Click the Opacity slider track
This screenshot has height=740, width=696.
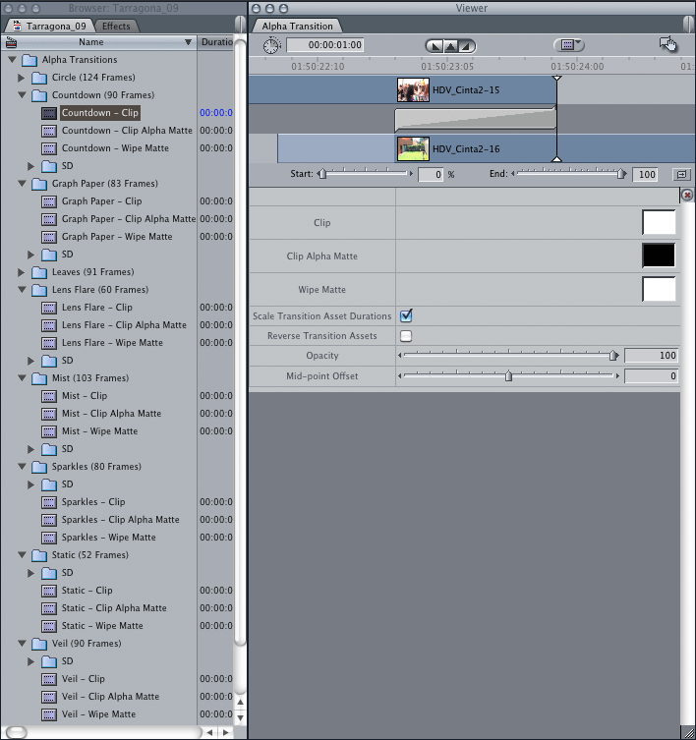coord(506,356)
